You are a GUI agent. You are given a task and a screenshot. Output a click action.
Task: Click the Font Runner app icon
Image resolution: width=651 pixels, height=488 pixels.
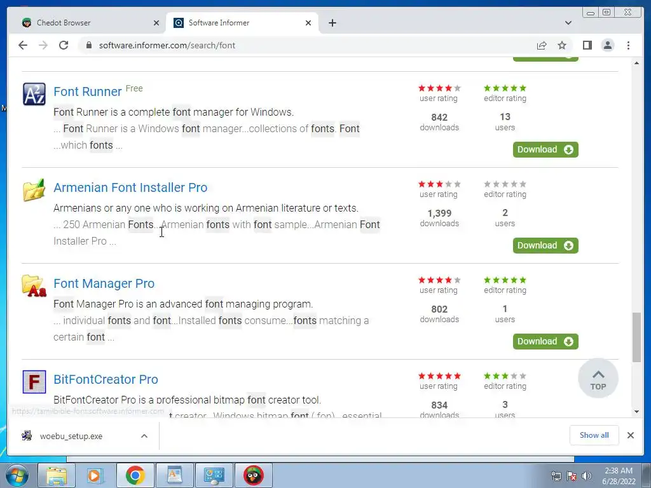34,94
